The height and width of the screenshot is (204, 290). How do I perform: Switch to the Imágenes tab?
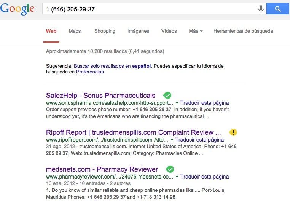coord(138,31)
